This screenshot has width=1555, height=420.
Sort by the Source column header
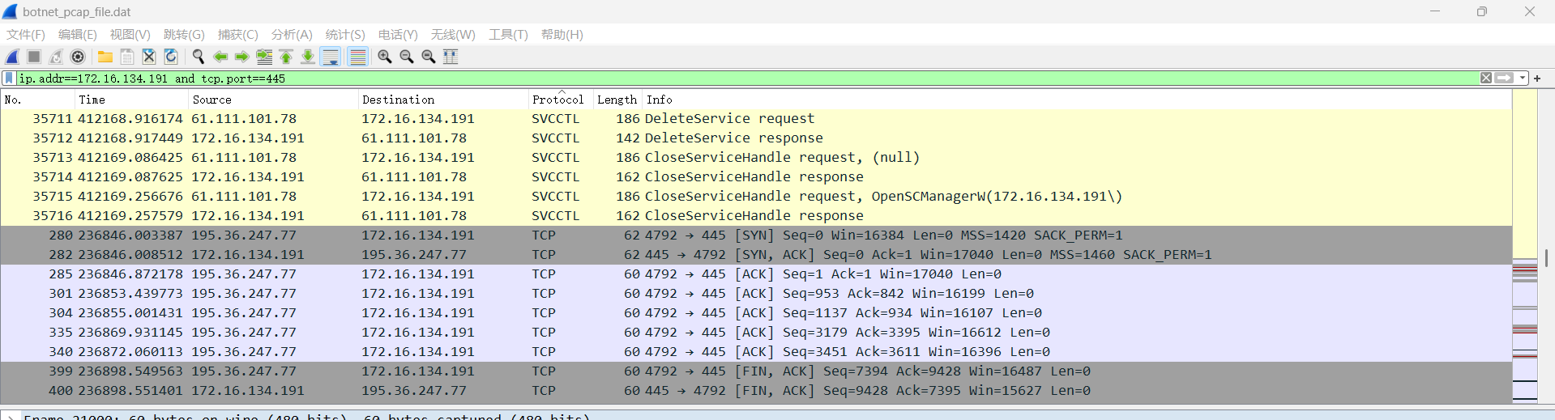click(273, 100)
